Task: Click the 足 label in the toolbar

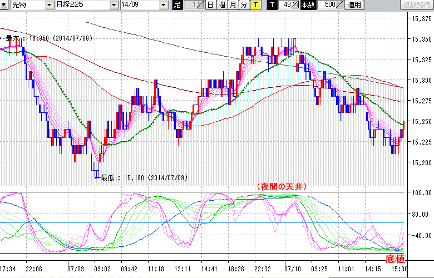Action: [x=177, y=5]
